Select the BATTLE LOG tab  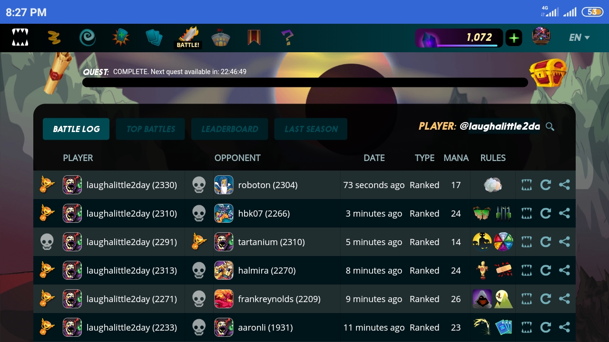(x=76, y=129)
